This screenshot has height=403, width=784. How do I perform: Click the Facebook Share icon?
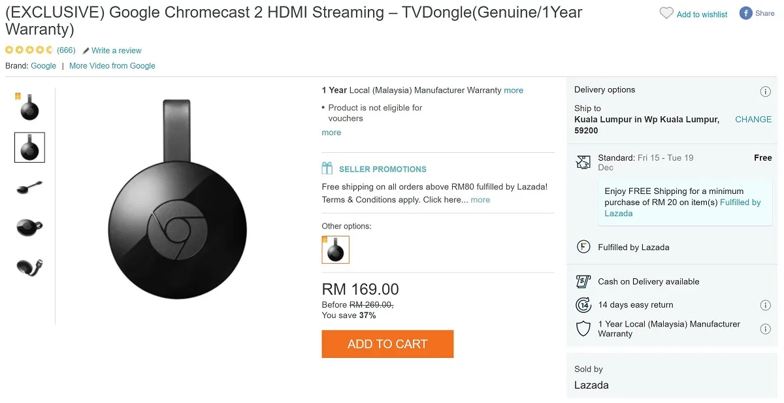[745, 13]
